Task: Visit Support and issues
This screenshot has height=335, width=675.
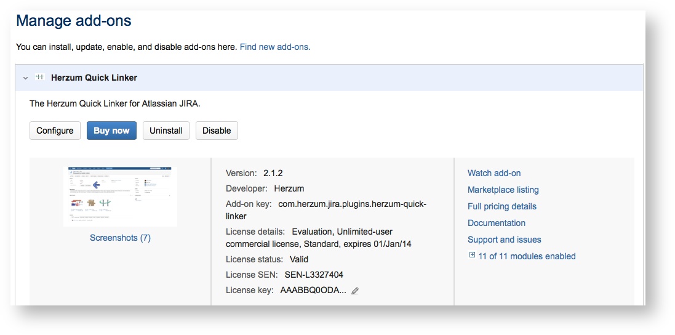Action: (x=504, y=240)
